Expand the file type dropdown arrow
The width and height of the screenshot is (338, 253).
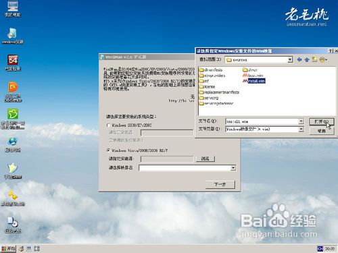[x=301, y=129]
